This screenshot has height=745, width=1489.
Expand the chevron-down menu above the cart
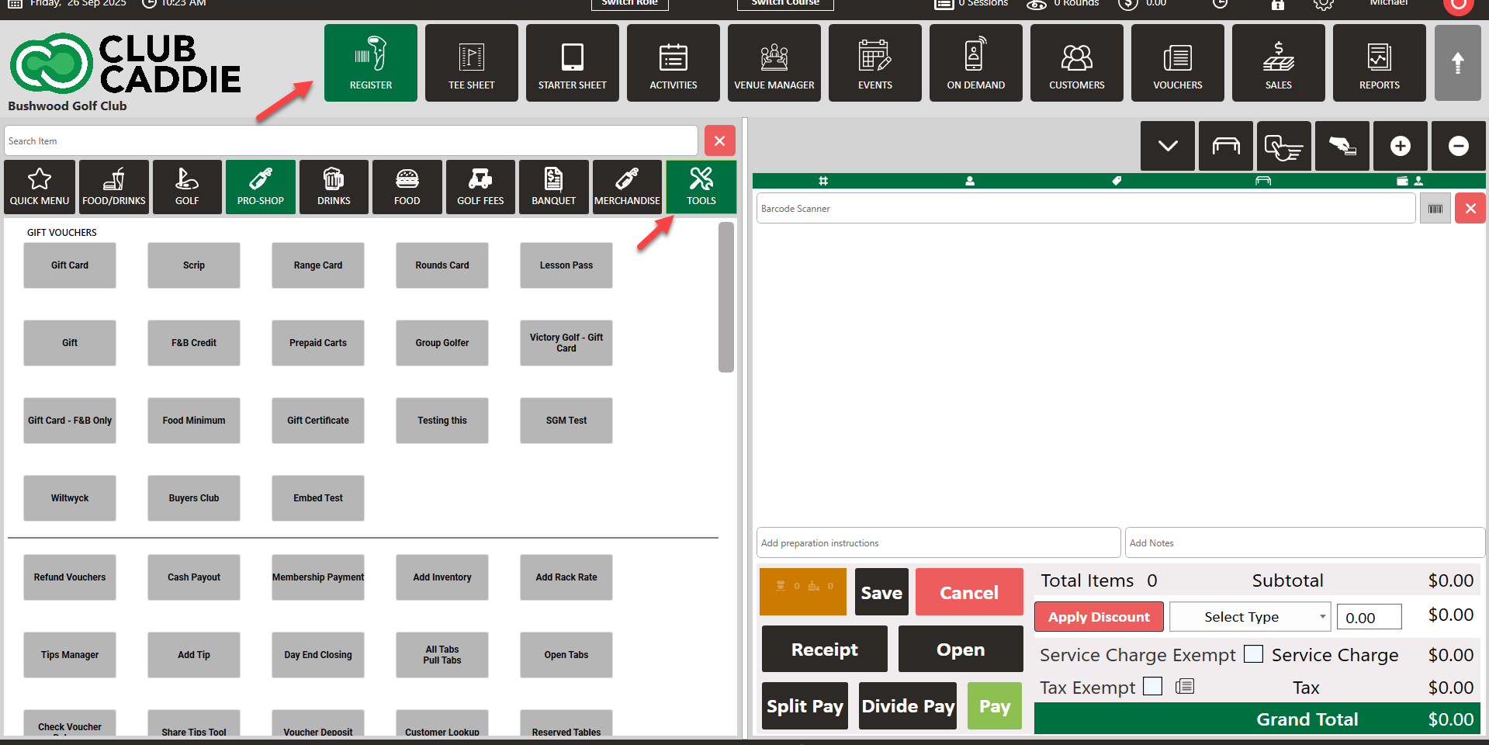click(x=1167, y=146)
